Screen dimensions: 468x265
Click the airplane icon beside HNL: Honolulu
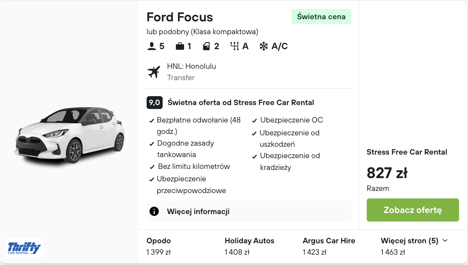tap(154, 71)
